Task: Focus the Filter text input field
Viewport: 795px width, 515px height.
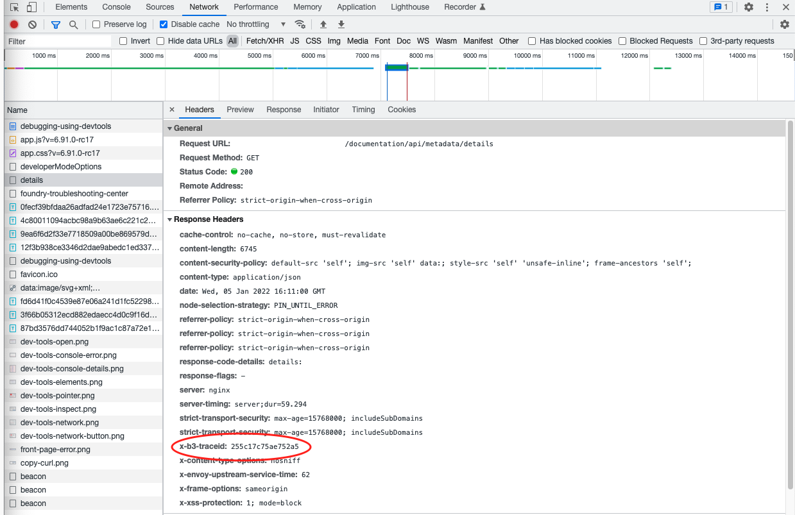Action: (58, 41)
